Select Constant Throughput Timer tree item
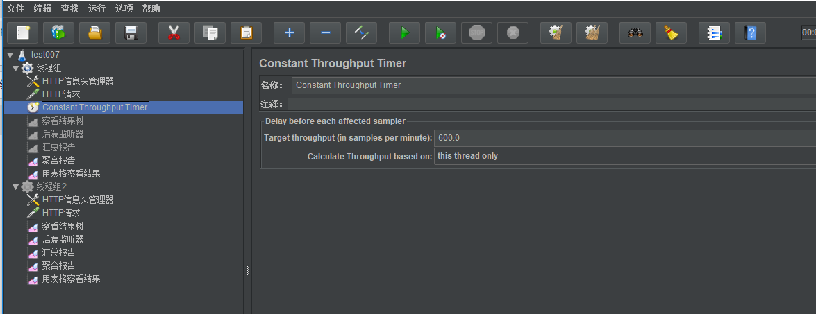Viewport: 816px width, 314px height. pyautogui.click(x=95, y=107)
